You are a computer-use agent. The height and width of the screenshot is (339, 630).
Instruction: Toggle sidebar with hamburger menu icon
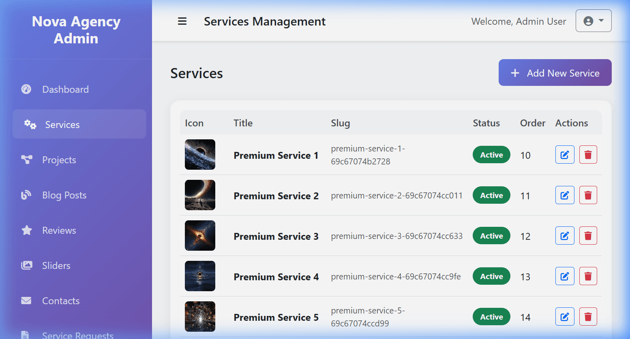(182, 21)
